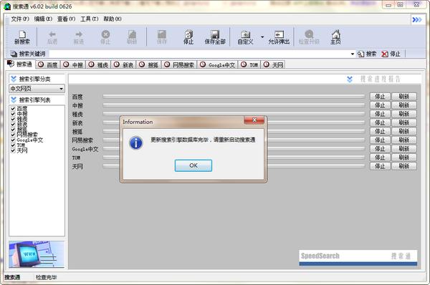430x285 pixels.
Task: Click the 新搜索 new search icon
Action: [x=22, y=34]
